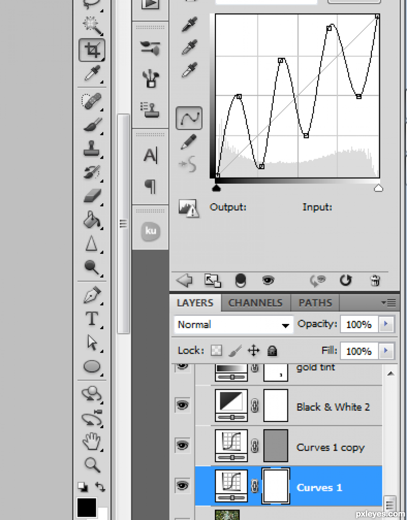Switch the panel to expanded view
Image resolution: width=407 pixels, height=520 pixels.
pyautogui.click(x=213, y=281)
